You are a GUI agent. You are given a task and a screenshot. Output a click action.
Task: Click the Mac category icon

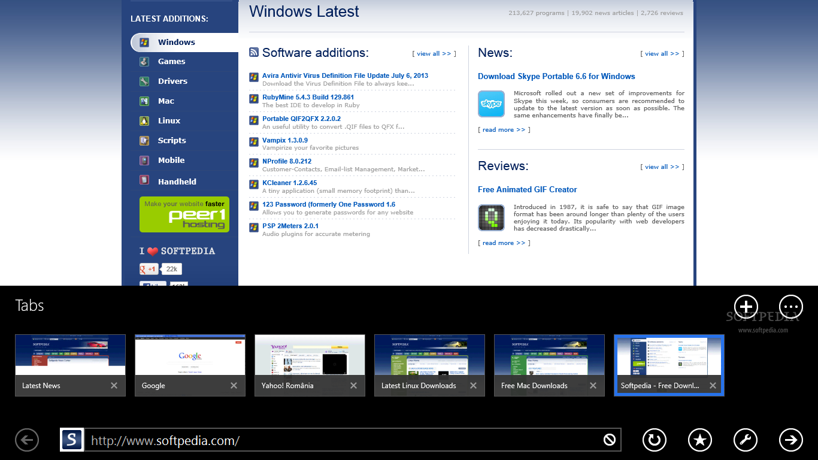pyautogui.click(x=144, y=101)
